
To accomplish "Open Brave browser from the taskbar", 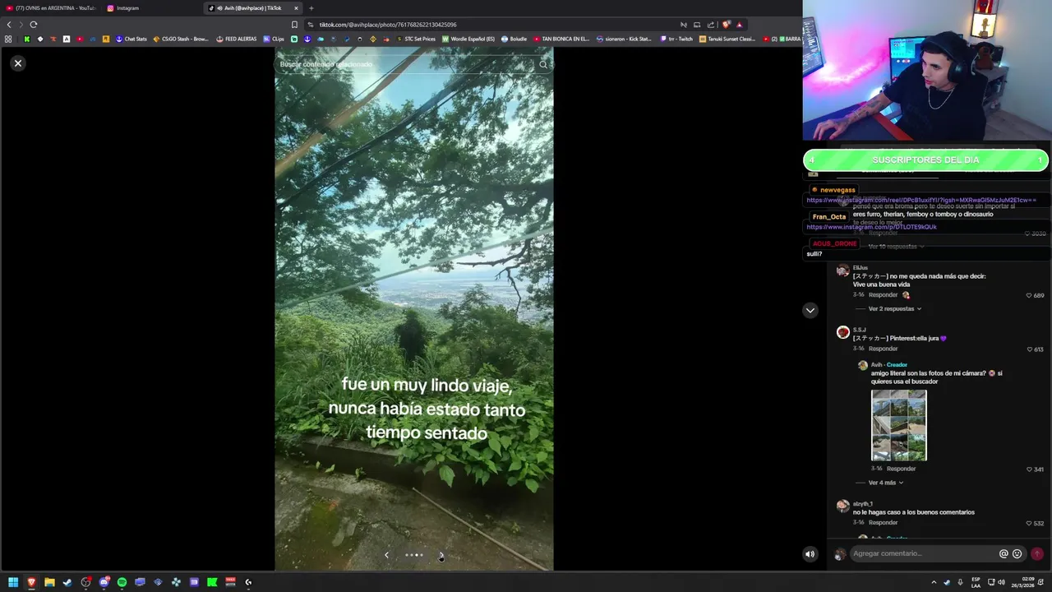I will point(31,582).
